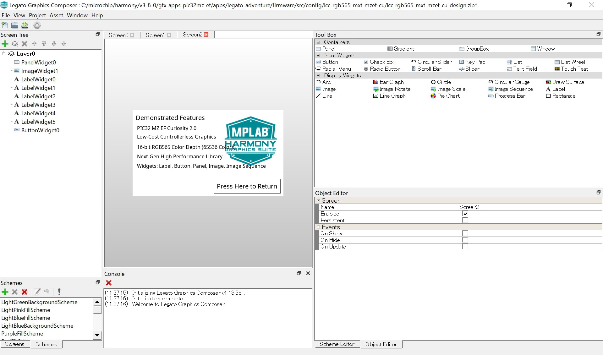Select the Slider widget tool
This screenshot has height=355, width=603.
(x=469, y=69)
